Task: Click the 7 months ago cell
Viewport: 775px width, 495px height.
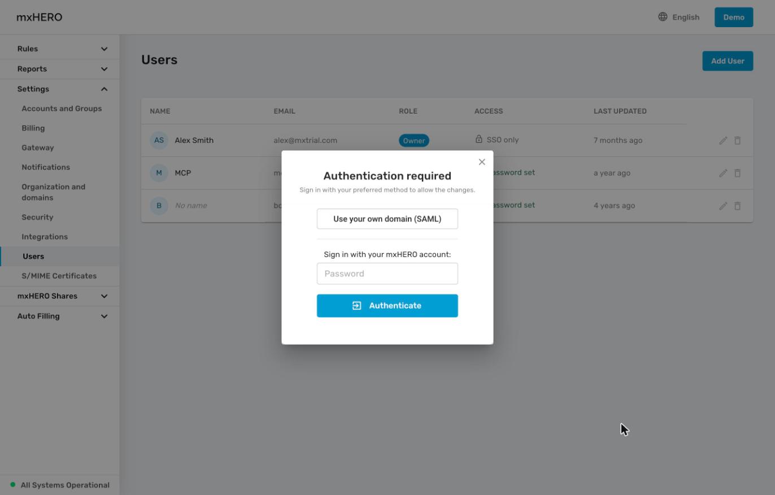Action: coord(617,140)
